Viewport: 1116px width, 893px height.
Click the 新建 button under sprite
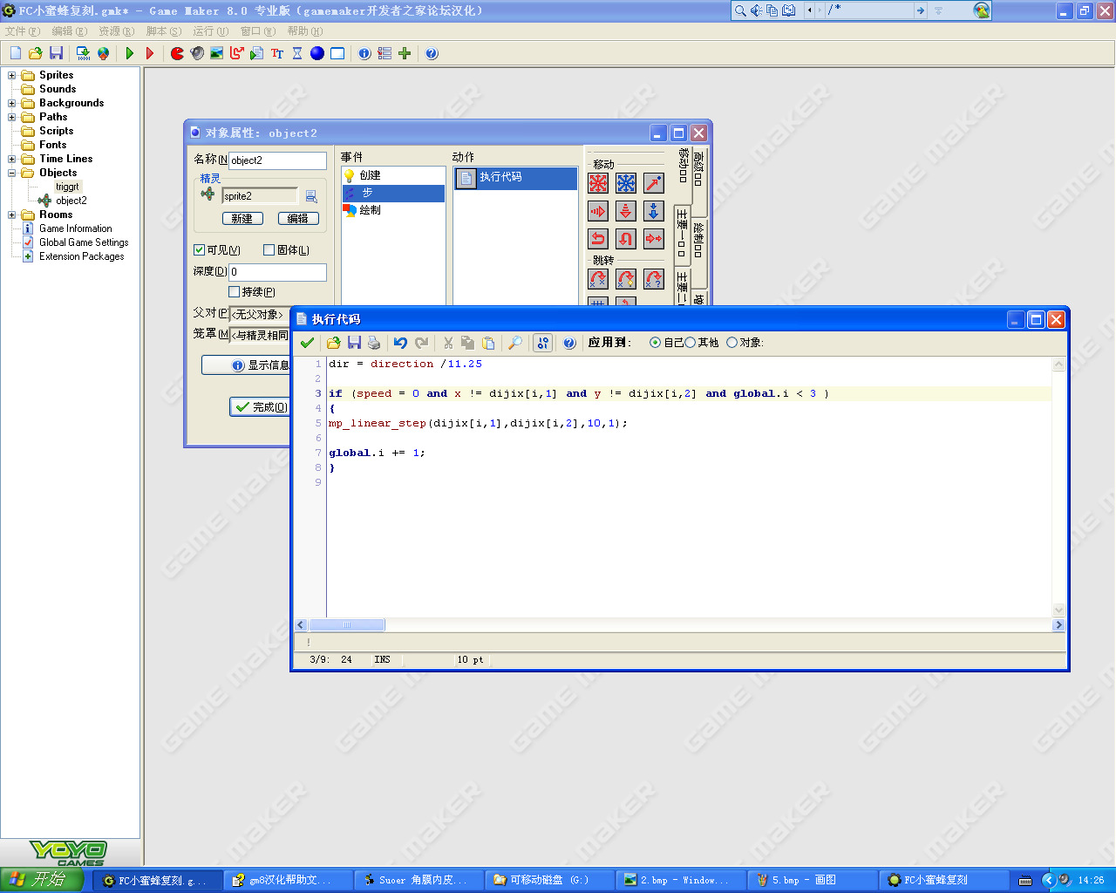coord(242,219)
